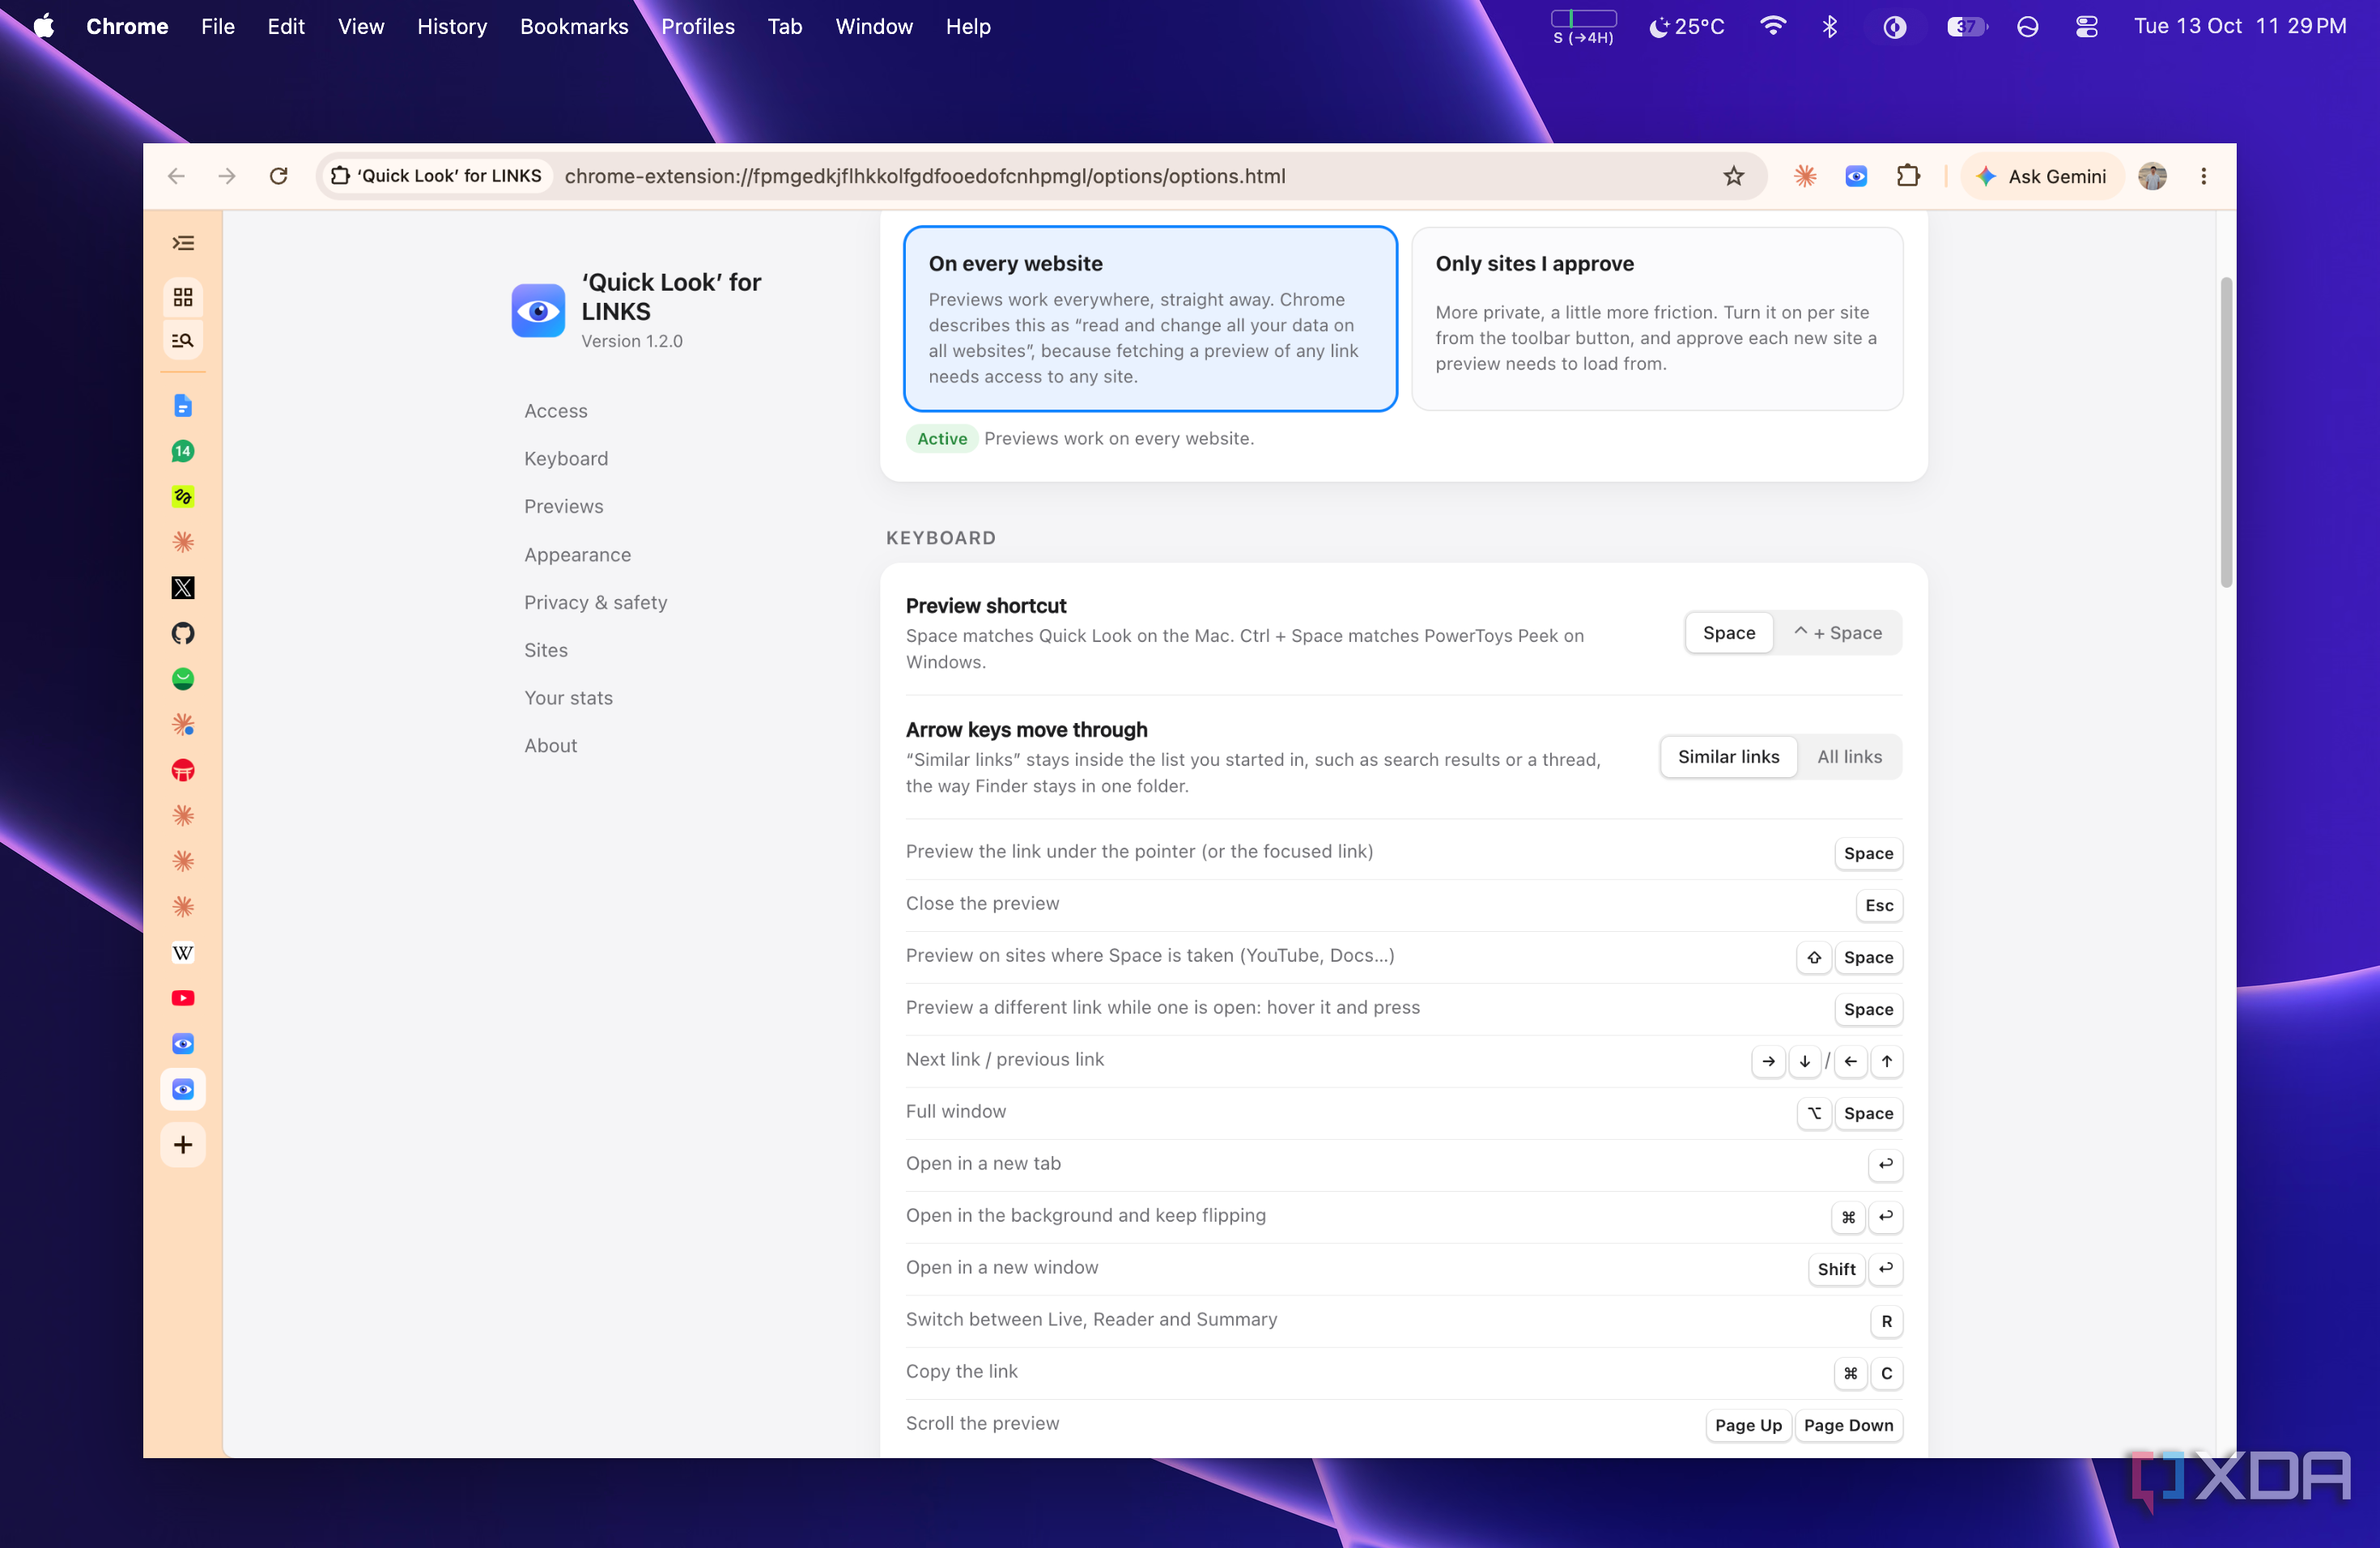The image size is (2380, 1548).
Task: Switch to the Google Docs sidebar tab
Action: 183,406
